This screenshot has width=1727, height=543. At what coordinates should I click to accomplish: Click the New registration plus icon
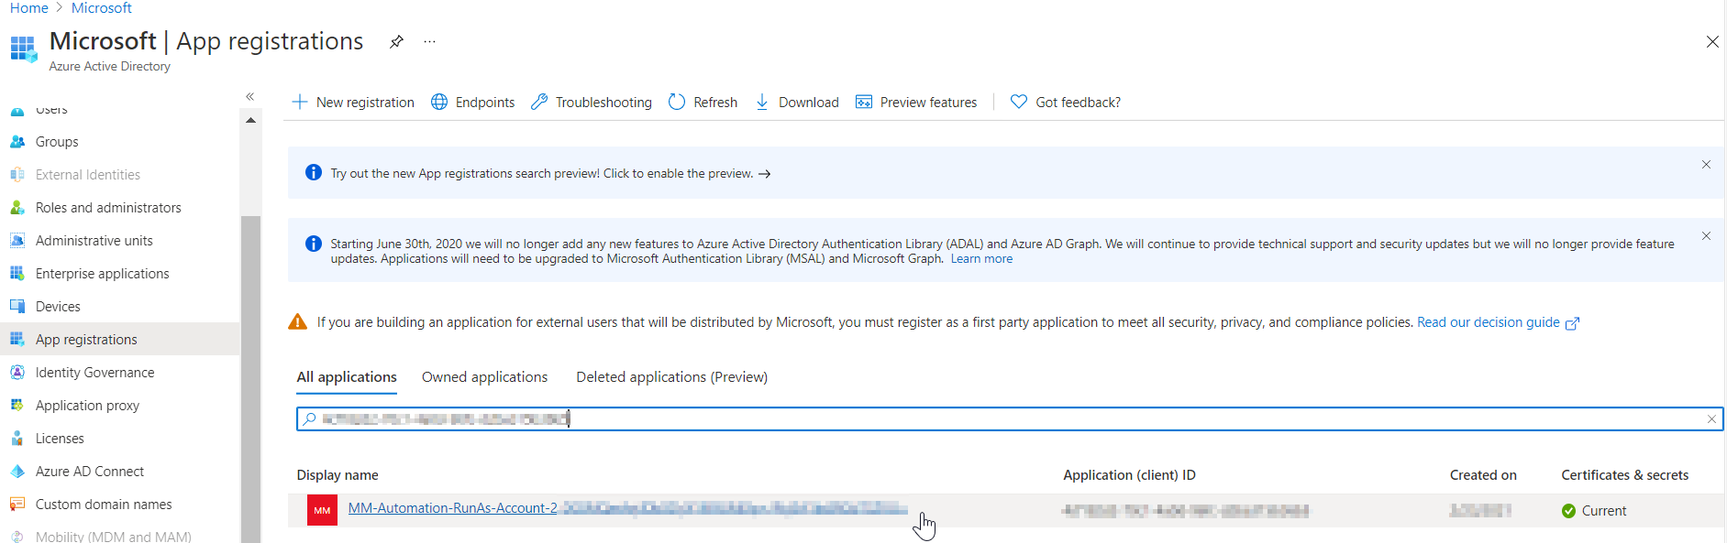point(299,102)
